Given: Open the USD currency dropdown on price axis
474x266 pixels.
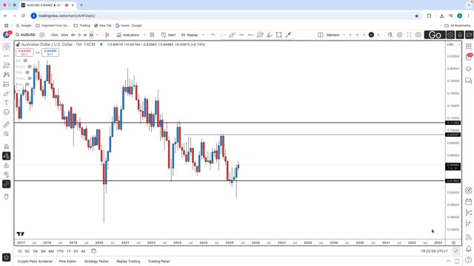Looking at the screenshot, I should [453, 44].
